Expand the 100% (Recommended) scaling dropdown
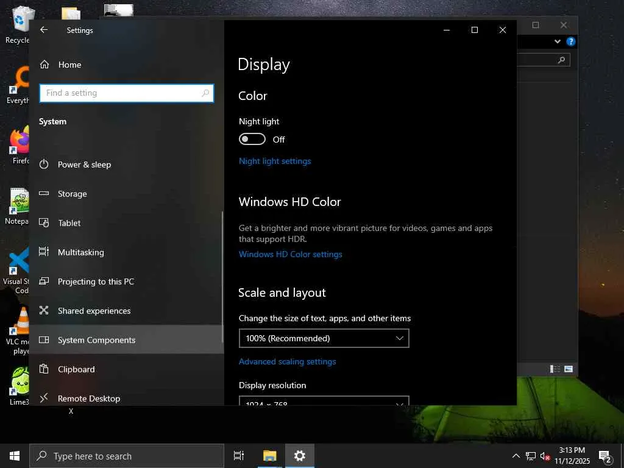The image size is (624, 468). (x=324, y=338)
